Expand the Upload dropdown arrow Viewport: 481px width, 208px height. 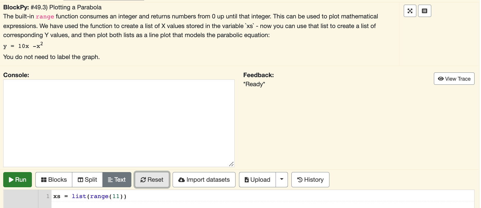[282, 180]
